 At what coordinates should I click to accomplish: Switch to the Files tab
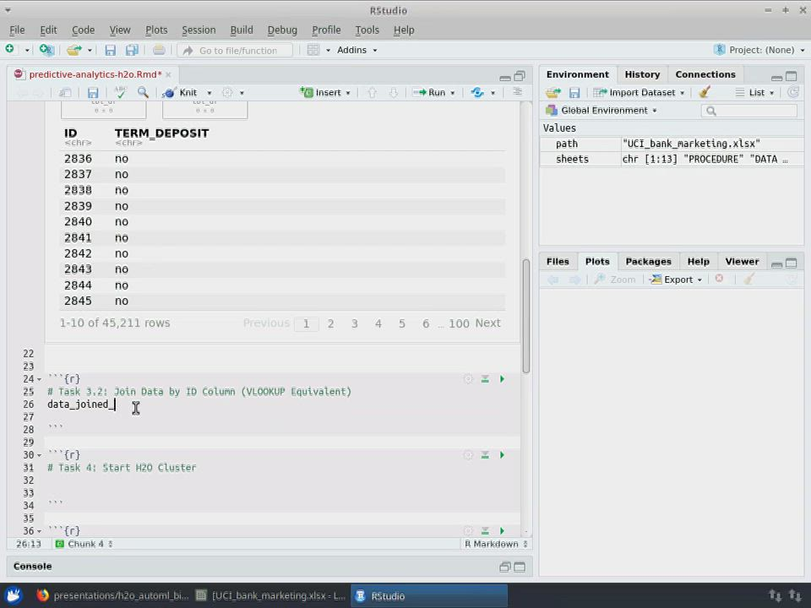coord(558,262)
